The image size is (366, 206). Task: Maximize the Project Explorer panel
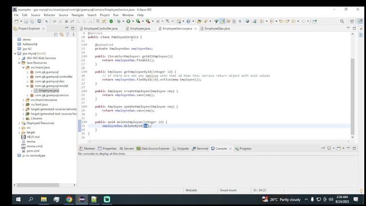click(73, 28)
